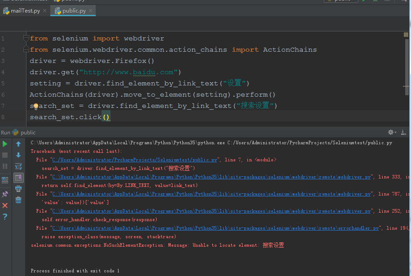Viewport: 411px width, 276px height.
Task: Close the Run tab with red X
Action: click(x=5, y=205)
